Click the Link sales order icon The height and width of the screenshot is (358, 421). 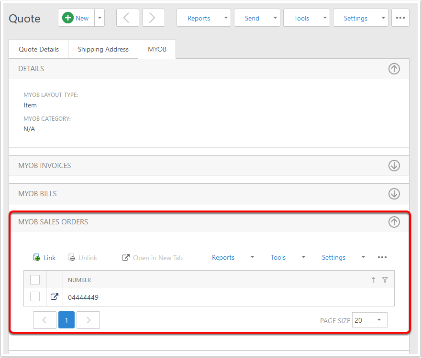(36, 257)
